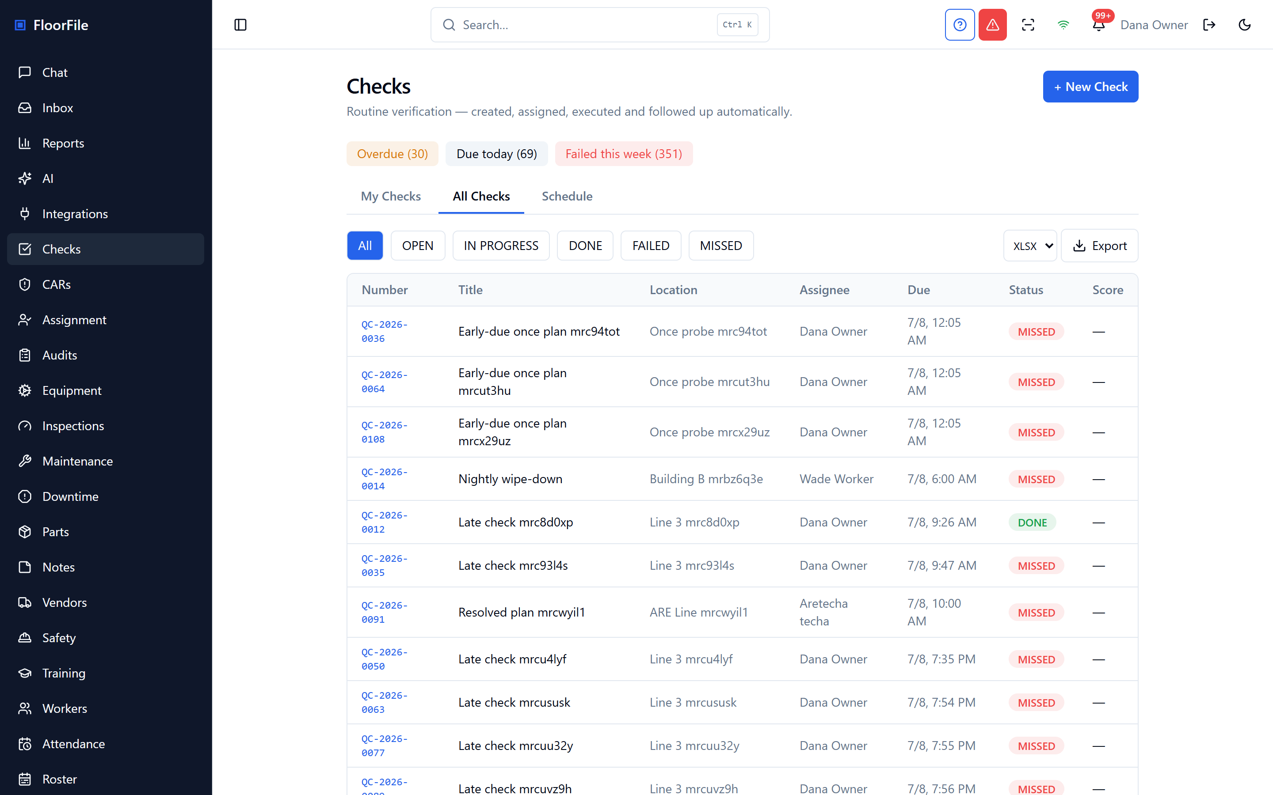Focus the Search input field
1273x795 pixels.
click(x=600, y=25)
